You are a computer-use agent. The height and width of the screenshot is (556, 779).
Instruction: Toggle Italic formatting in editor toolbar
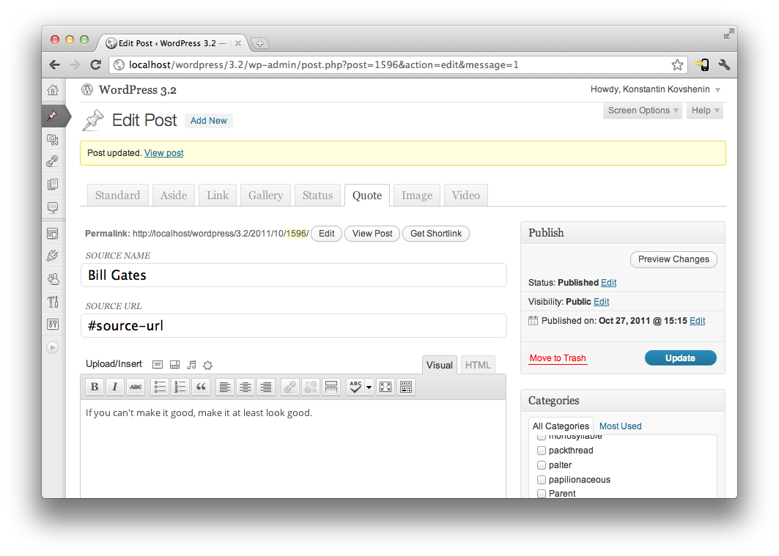(x=115, y=387)
